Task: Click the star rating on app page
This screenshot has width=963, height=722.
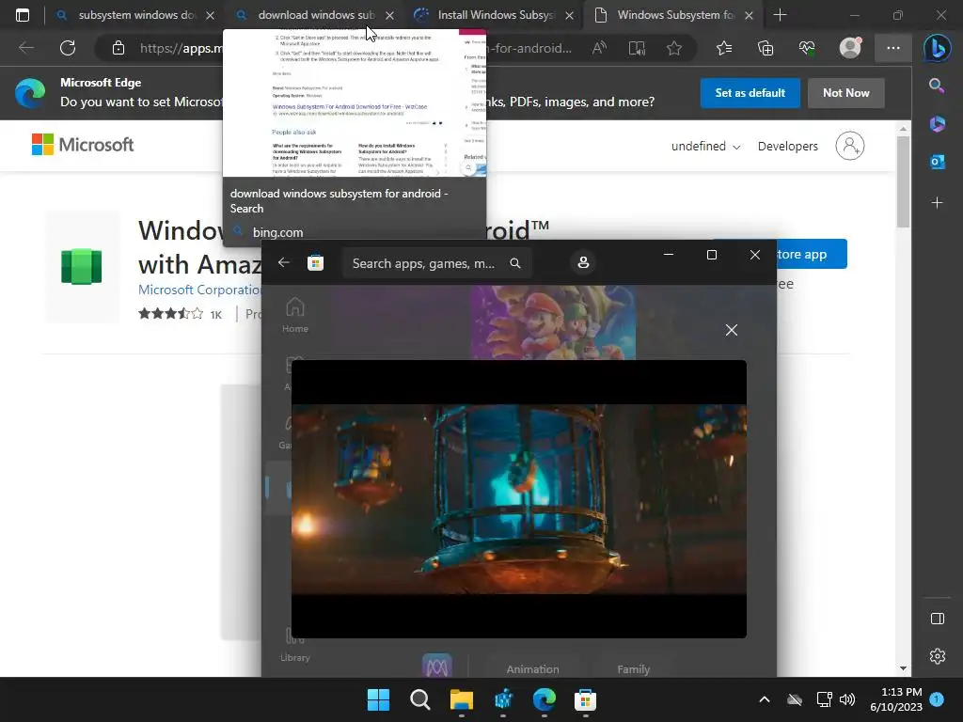Action: tap(170, 314)
